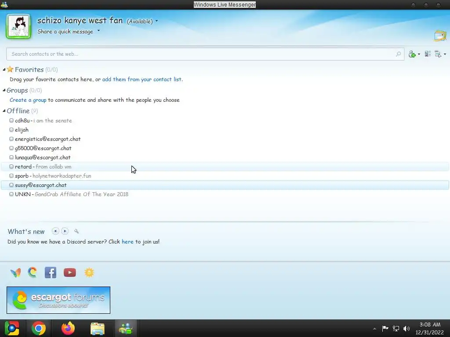450x337 pixels.
Task: Open File Explorer from the taskbar
Action: [x=98, y=329]
